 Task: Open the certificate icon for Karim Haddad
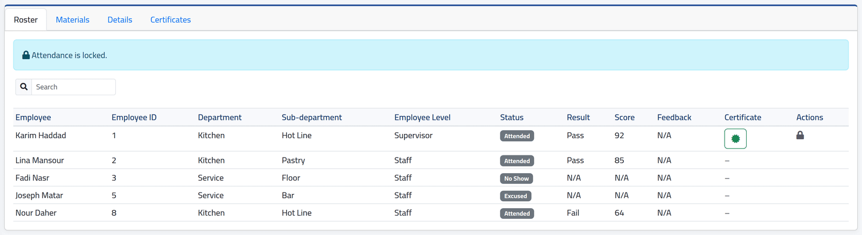tap(735, 139)
